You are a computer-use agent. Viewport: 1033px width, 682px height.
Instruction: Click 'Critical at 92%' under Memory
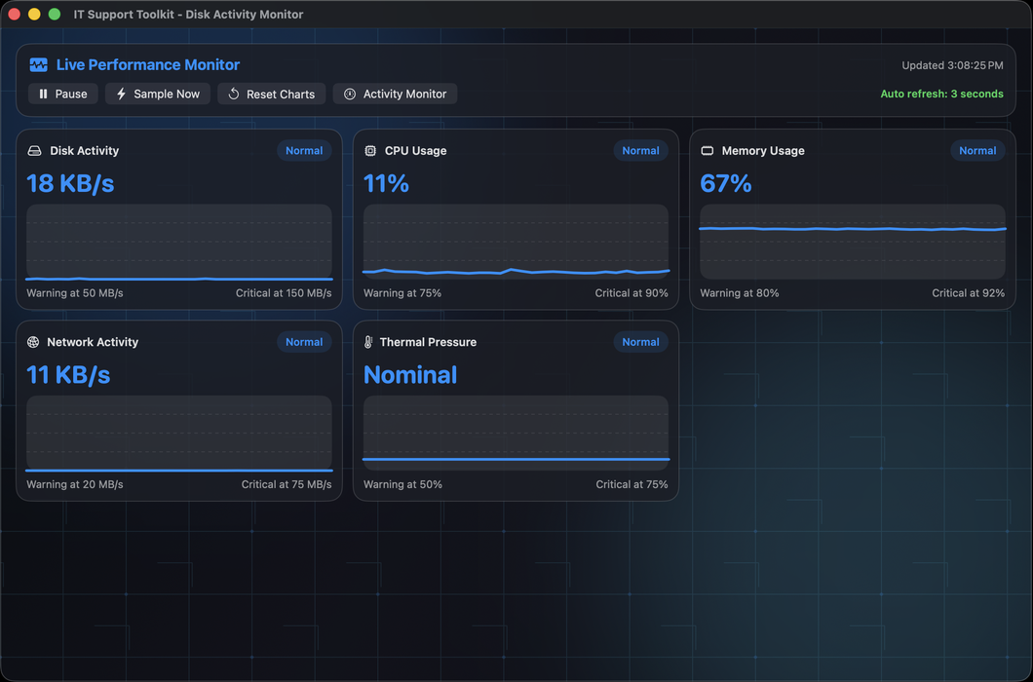(969, 293)
